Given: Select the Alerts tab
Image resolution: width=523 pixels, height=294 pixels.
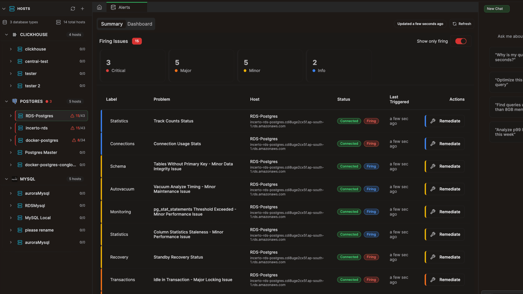Looking at the screenshot, I should point(127,7).
